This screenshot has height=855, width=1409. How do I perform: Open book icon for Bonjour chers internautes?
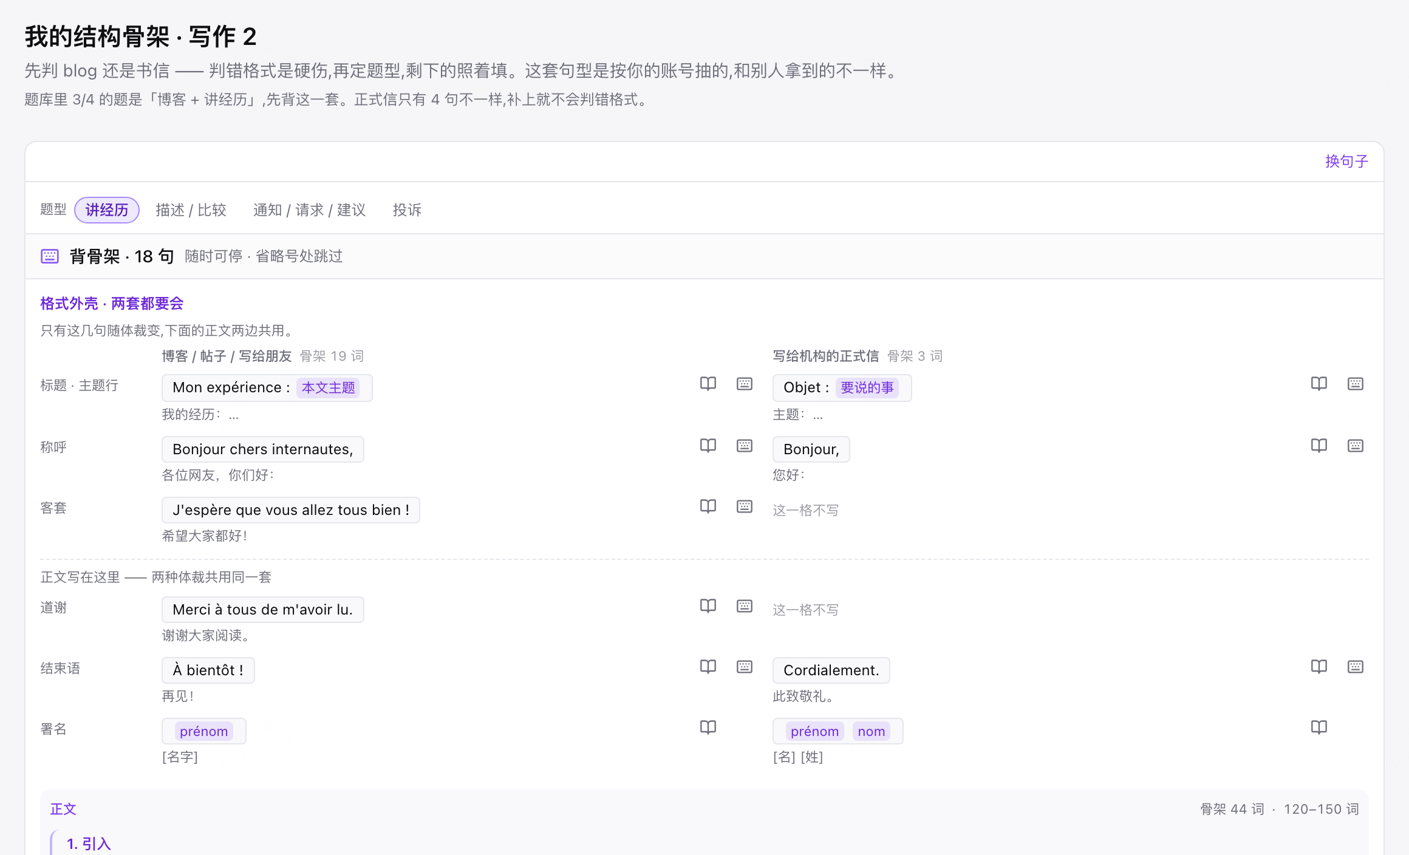tap(708, 446)
